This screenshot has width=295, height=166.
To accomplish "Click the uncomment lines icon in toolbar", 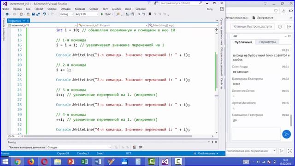I will coord(144,14).
